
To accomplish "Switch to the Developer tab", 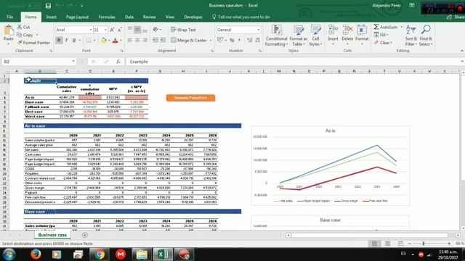I will point(193,17).
